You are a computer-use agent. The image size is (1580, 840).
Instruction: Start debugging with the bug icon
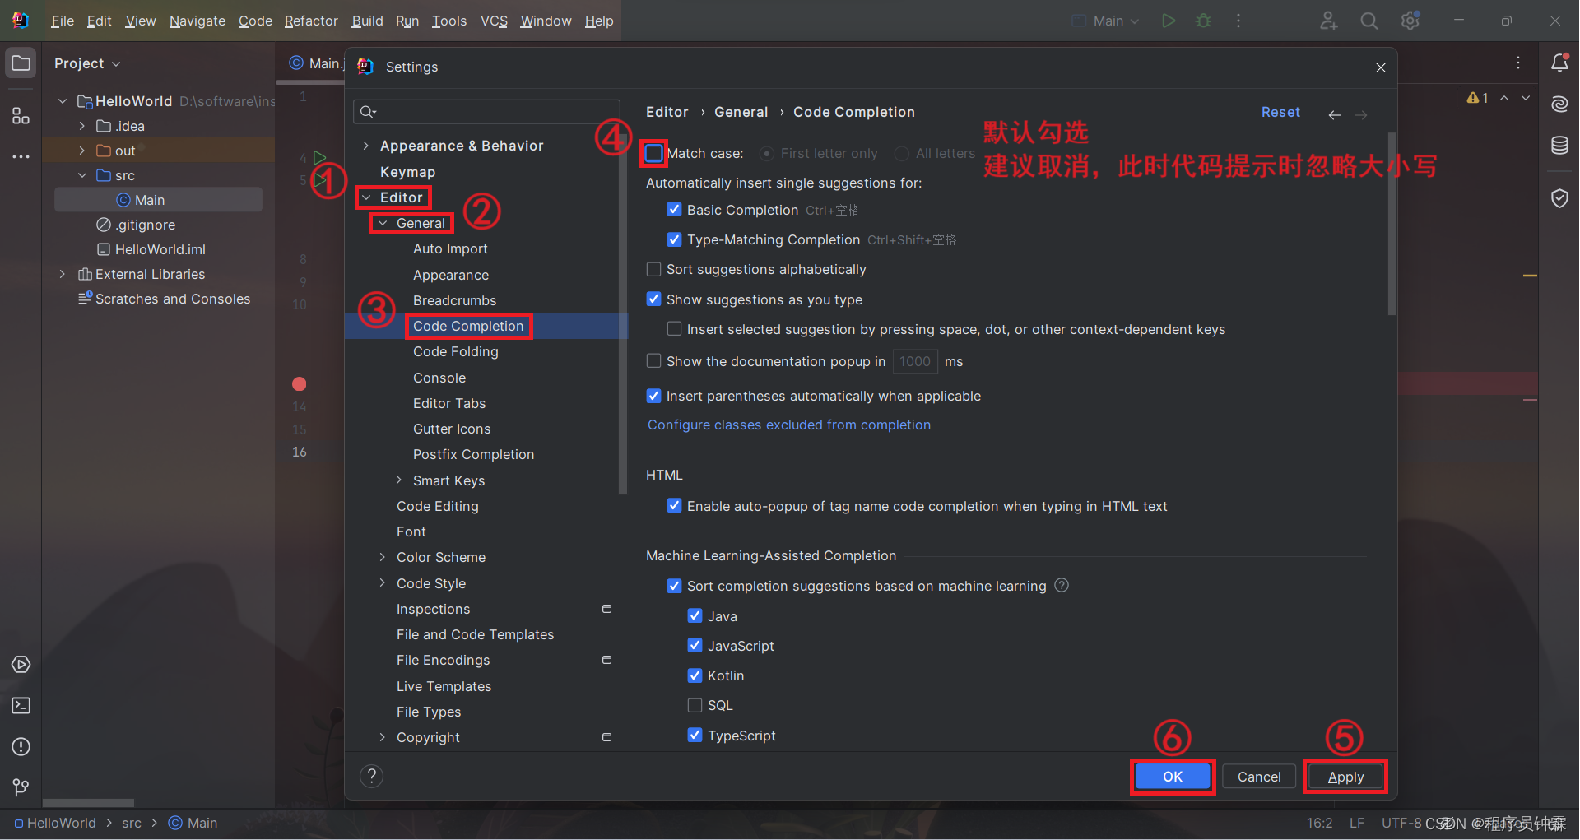(x=1204, y=21)
